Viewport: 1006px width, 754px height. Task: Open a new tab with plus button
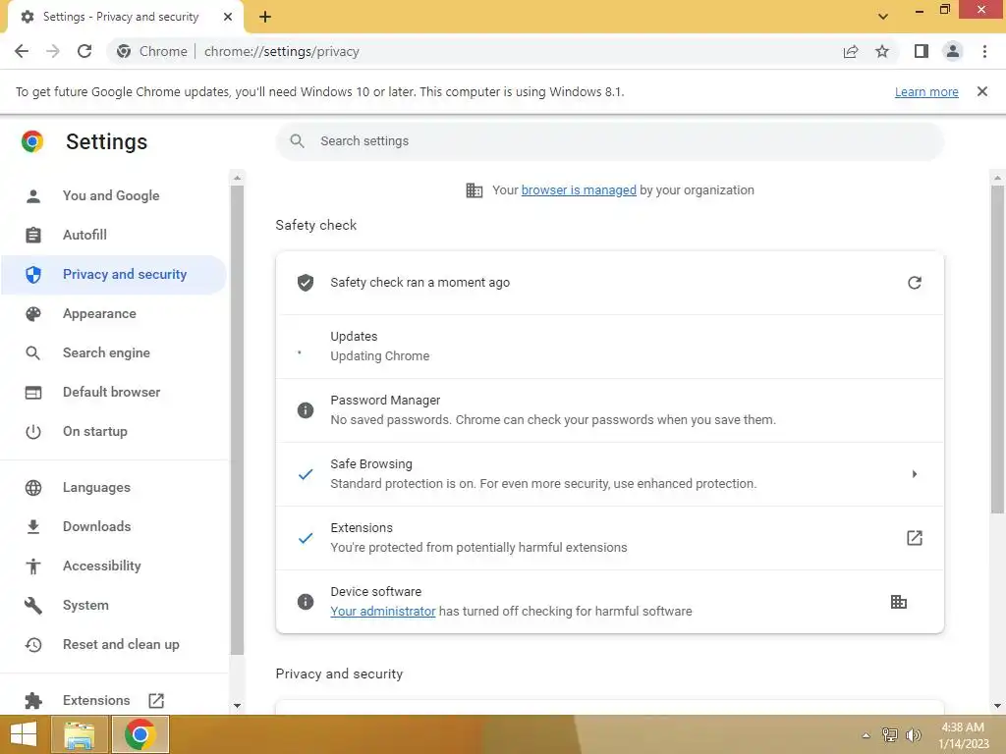(265, 17)
